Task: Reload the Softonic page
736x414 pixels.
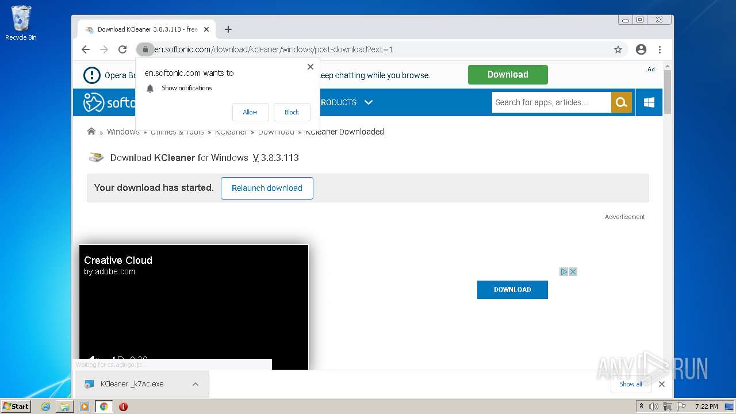Action: click(x=122, y=49)
